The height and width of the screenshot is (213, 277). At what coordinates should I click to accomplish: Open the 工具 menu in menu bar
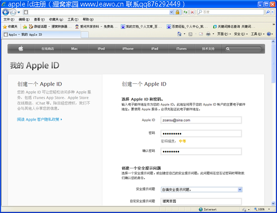pos(73,19)
